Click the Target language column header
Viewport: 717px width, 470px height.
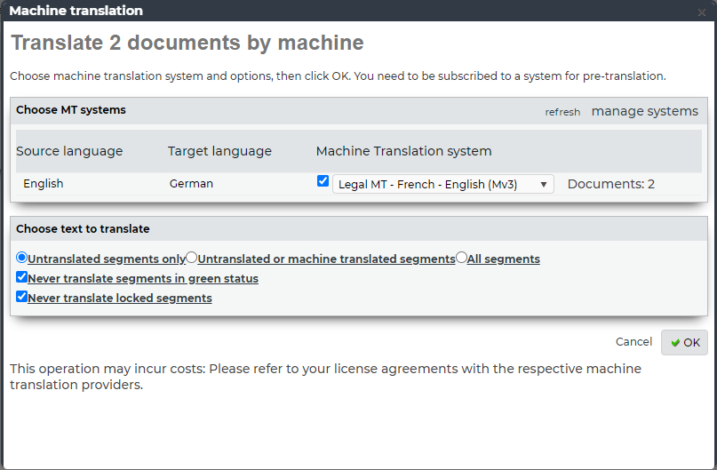(219, 151)
